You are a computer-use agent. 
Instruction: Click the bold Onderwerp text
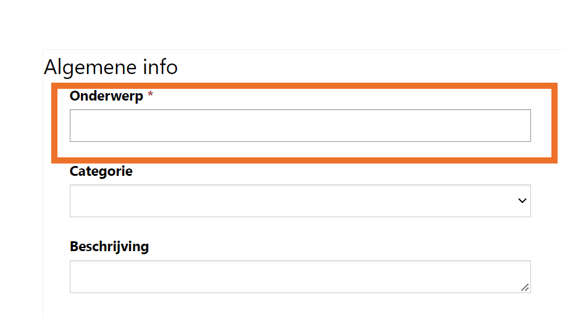pyautogui.click(x=106, y=96)
